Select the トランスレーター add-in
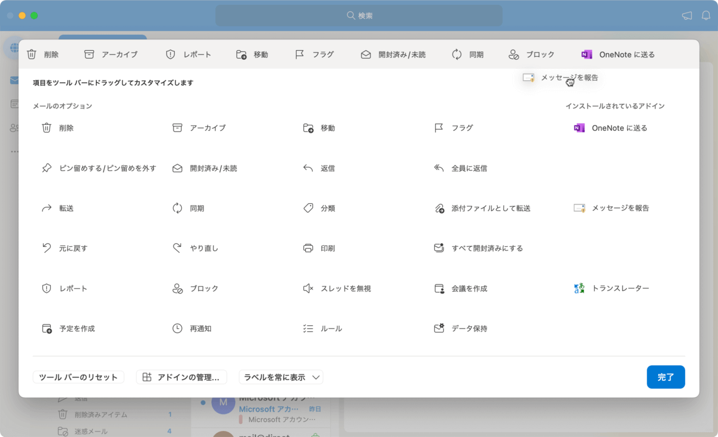Viewport: 718px width, 437px height. coord(611,289)
